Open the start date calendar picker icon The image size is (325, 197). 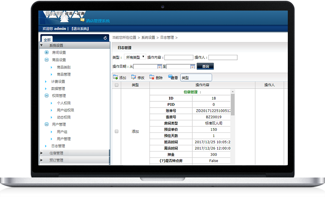point(159,67)
